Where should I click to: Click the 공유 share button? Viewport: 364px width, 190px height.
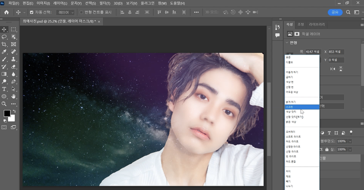click(x=335, y=12)
